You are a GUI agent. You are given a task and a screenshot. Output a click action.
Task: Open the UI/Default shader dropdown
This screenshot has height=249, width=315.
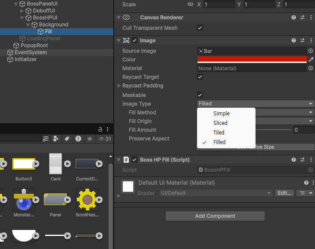click(216, 193)
